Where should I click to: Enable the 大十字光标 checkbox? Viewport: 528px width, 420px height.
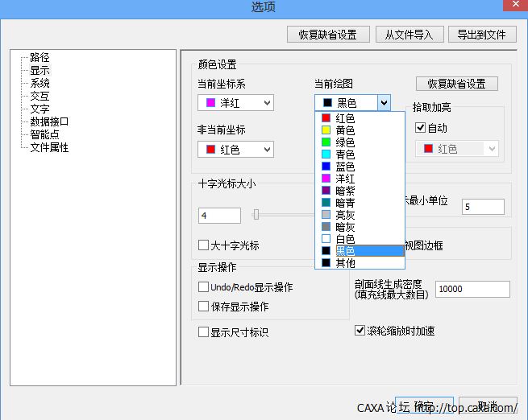point(204,245)
